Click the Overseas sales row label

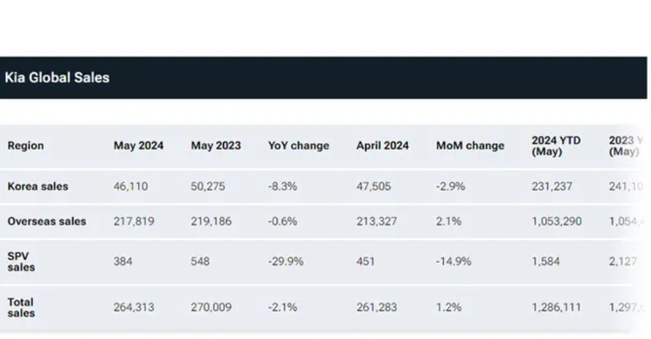pos(46,221)
